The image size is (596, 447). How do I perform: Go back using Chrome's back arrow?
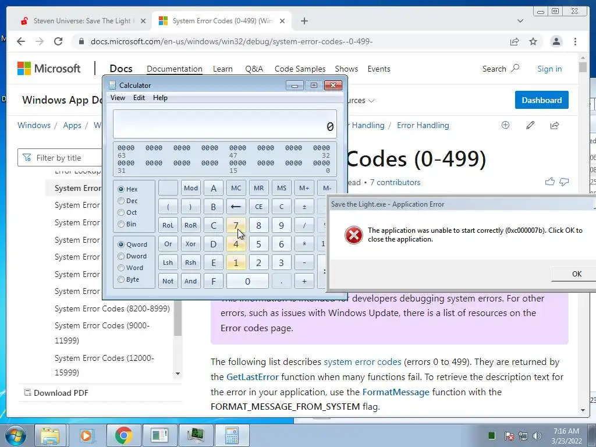click(x=21, y=41)
